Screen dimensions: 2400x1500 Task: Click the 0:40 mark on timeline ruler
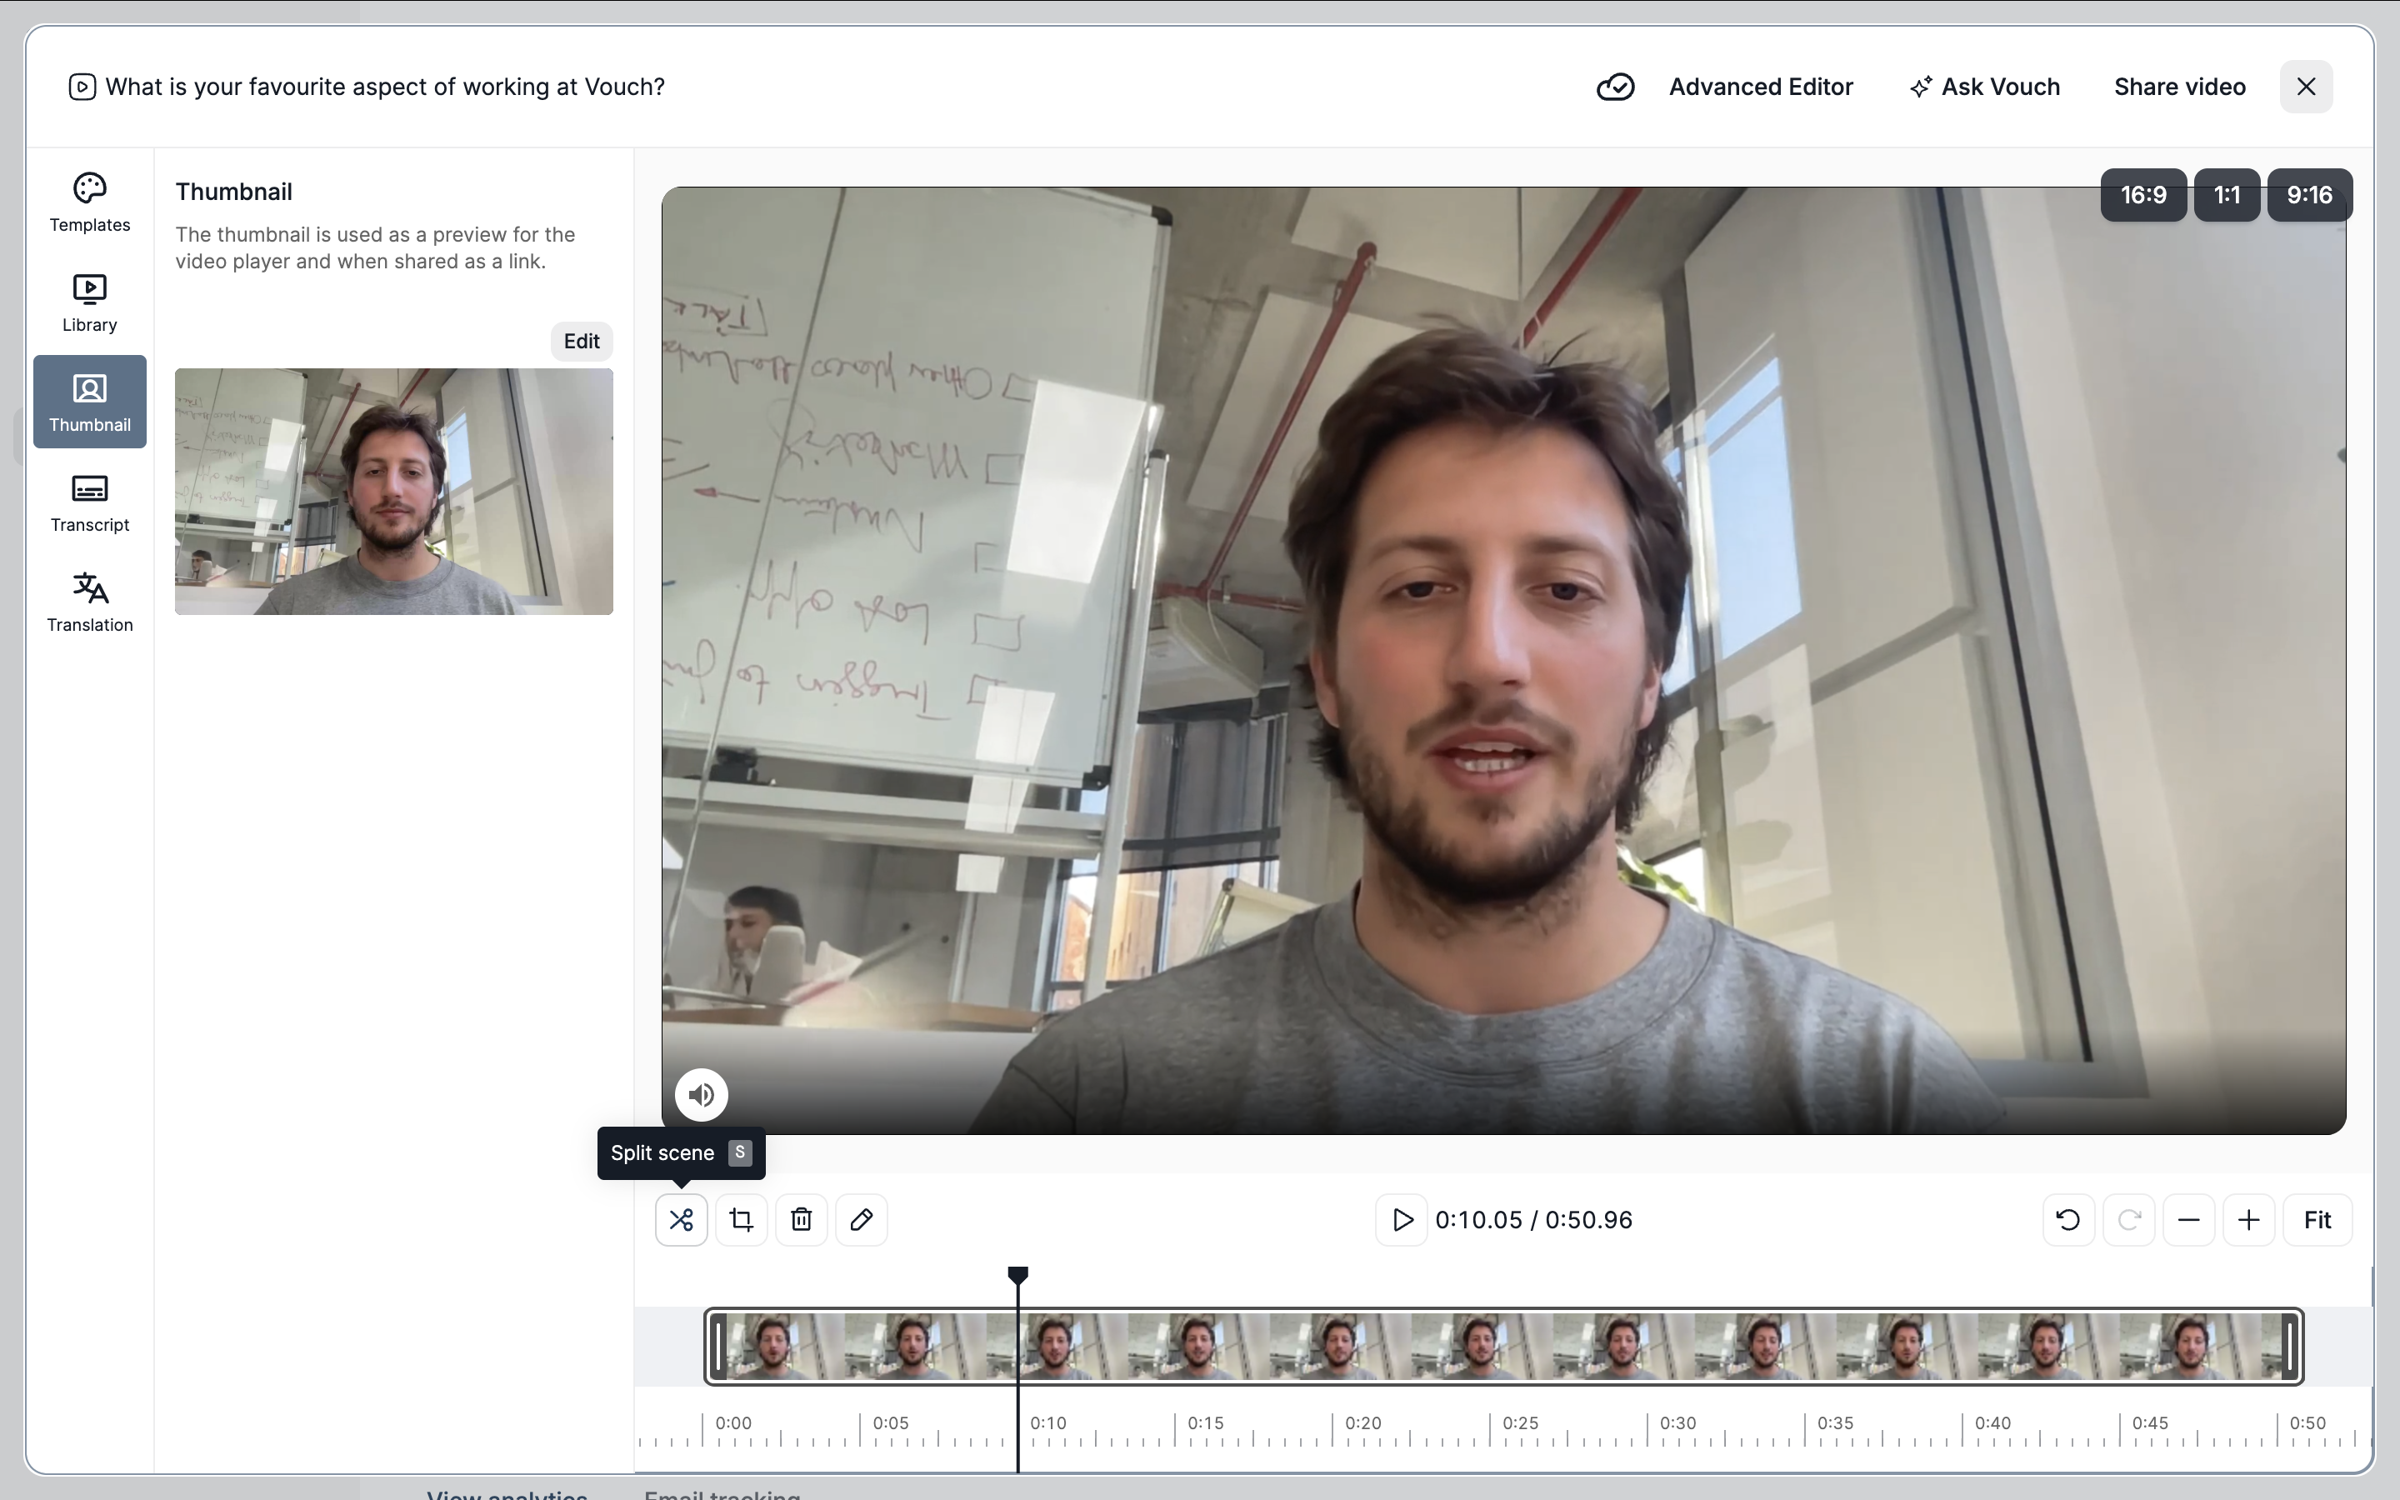tap(1992, 1422)
